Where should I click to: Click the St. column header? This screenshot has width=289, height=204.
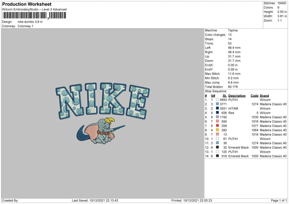(224, 96)
